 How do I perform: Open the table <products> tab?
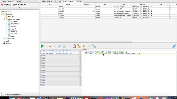point(69,1)
